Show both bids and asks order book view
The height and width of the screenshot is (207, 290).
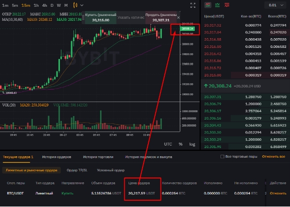(x=208, y=5)
